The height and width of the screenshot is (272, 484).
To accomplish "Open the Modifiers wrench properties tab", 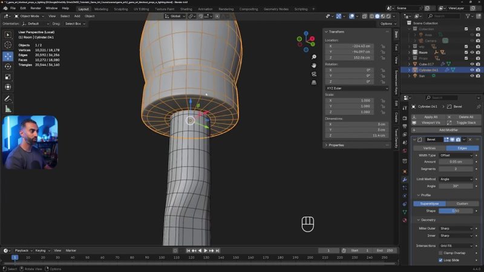I will click(405, 180).
